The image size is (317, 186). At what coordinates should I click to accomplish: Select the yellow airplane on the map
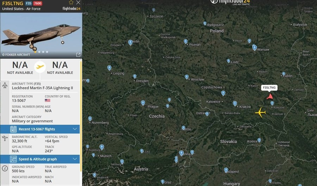(x=260, y=113)
